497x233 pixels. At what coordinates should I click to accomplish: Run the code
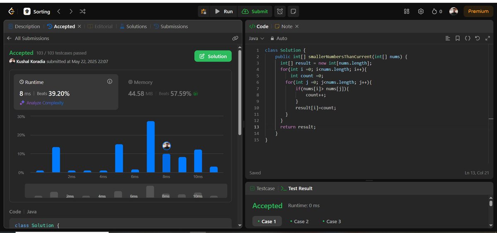pos(224,12)
